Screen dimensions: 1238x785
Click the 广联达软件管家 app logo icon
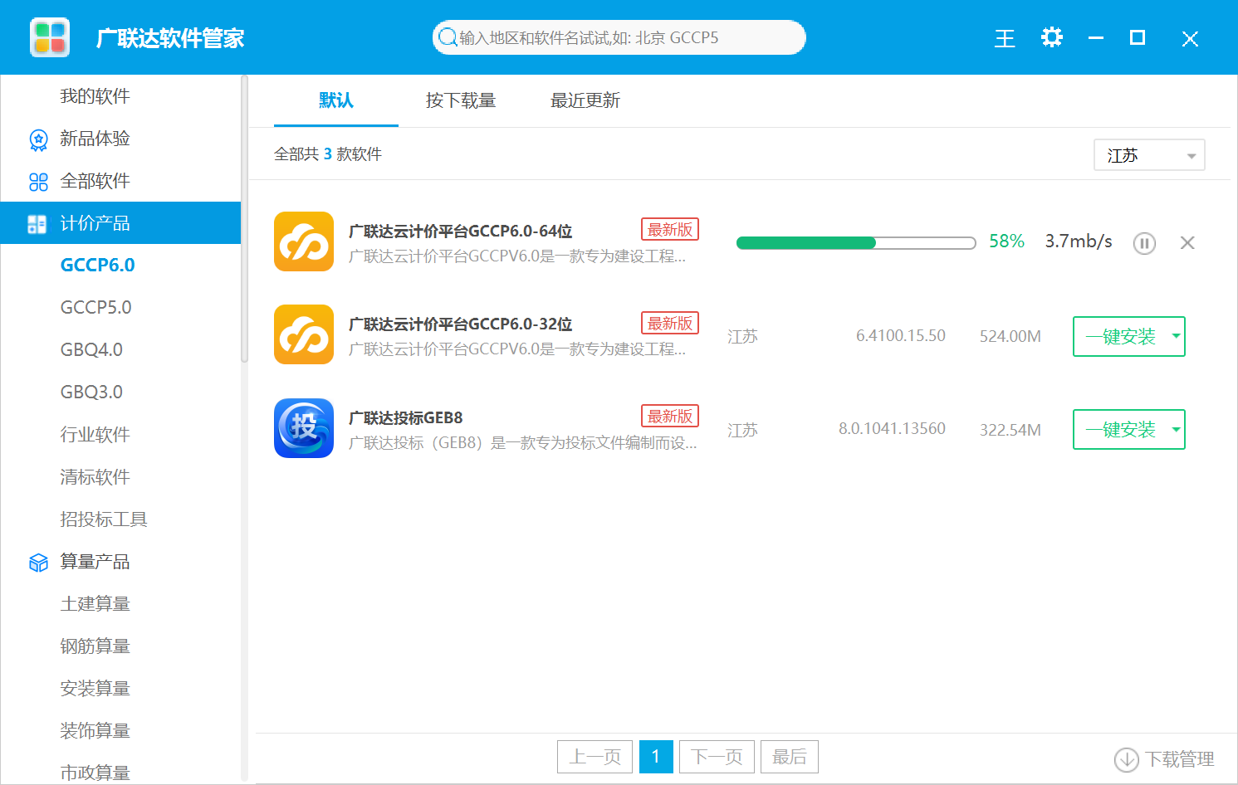point(50,37)
